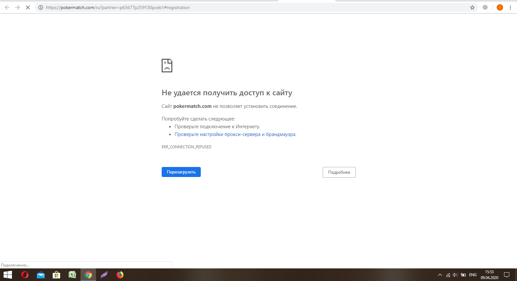This screenshot has height=281, width=517.
Task: Switch to Chrome on the taskbar
Action: point(88,275)
